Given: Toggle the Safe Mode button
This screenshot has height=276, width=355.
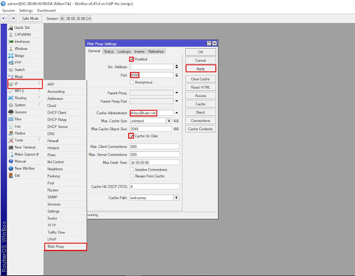Looking at the screenshot, I should [x=31, y=18].
